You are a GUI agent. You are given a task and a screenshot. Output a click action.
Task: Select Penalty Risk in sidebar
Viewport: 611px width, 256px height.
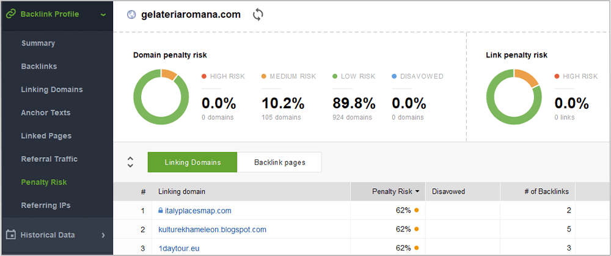tap(44, 182)
